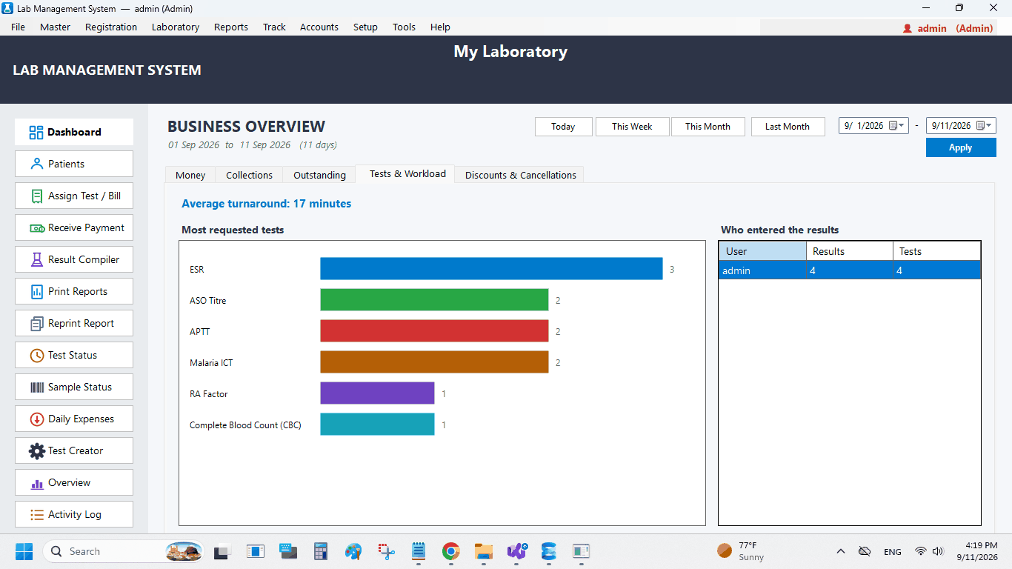Click the red APTT bar in the chart
The height and width of the screenshot is (569, 1012).
point(434,331)
